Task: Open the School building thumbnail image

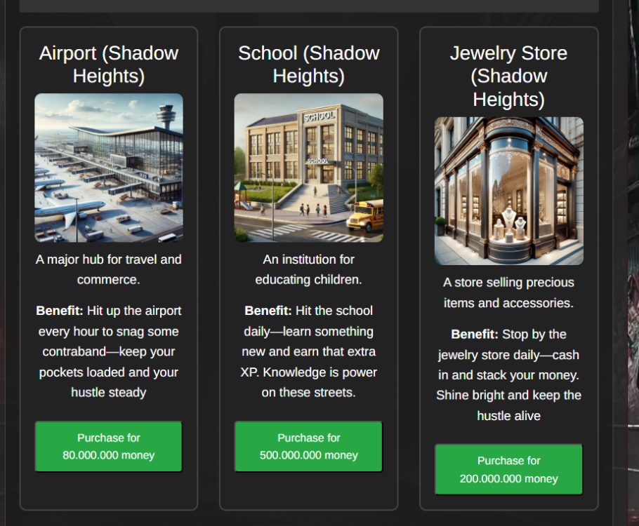Action: click(x=308, y=168)
